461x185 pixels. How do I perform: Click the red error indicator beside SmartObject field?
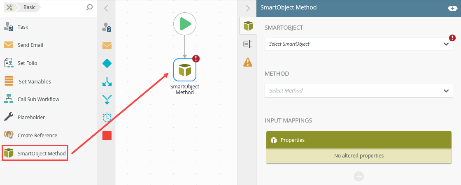(x=452, y=38)
